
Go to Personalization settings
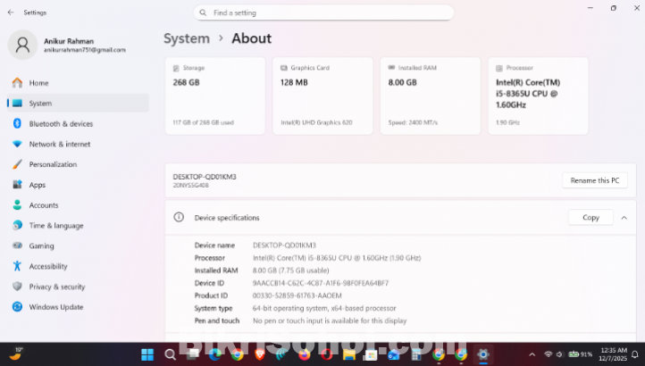pyautogui.click(x=52, y=164)
